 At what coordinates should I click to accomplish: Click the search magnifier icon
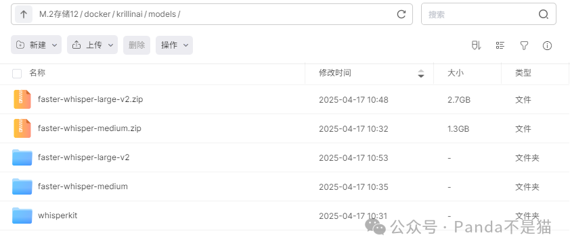pyautogui.click(x=543, y=14)
